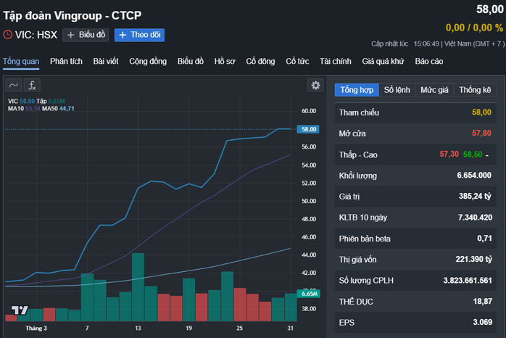Open the Biểu đồ navigation tab
The width and height of the screenshot is (506, 338).
click(191, 62)
